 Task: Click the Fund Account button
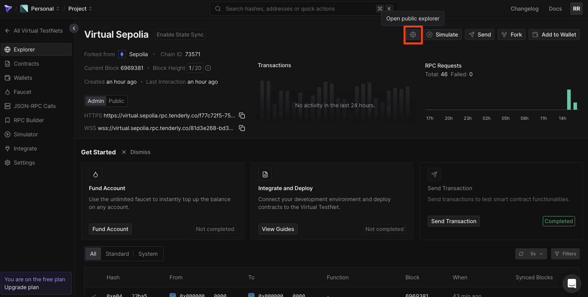pos(111,229)
